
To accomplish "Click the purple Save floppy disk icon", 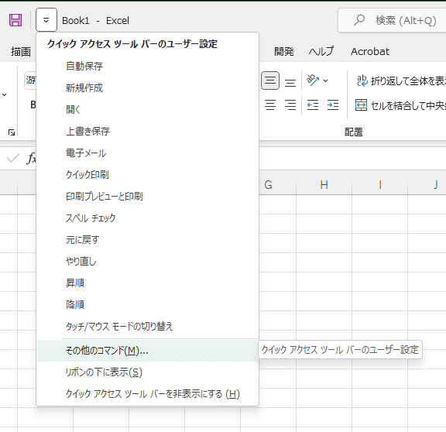I will pos(15,20).
